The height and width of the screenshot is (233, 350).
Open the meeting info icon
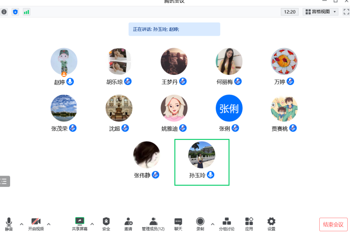pos(4,12)
